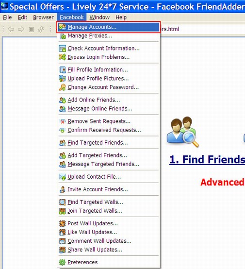Open the Window menu
The width and height of the screenshot is (245, 269).
tap(99, 17)
